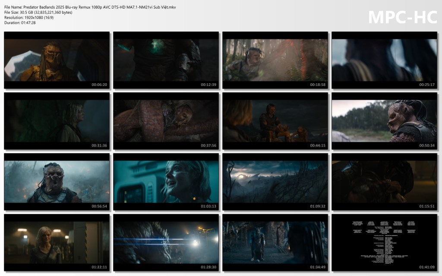Open the thumbnail stamped 01:34:49
The height and width of the screenshot is (276, 442).
(275, 242)
